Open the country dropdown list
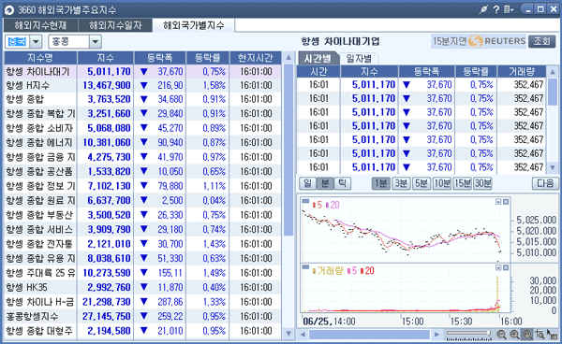This screenshot has height=344, width=562. pyautogui.click(x=36, y=42)
